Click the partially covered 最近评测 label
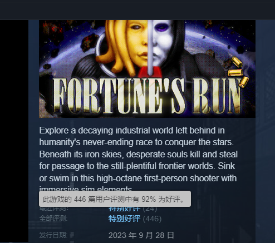 53,209
